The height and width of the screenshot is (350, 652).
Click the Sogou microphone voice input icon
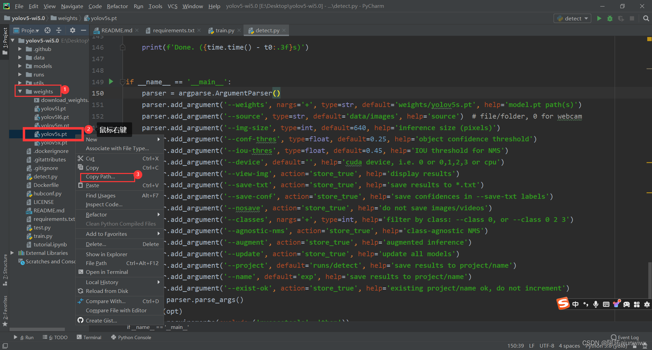(596, 304)
